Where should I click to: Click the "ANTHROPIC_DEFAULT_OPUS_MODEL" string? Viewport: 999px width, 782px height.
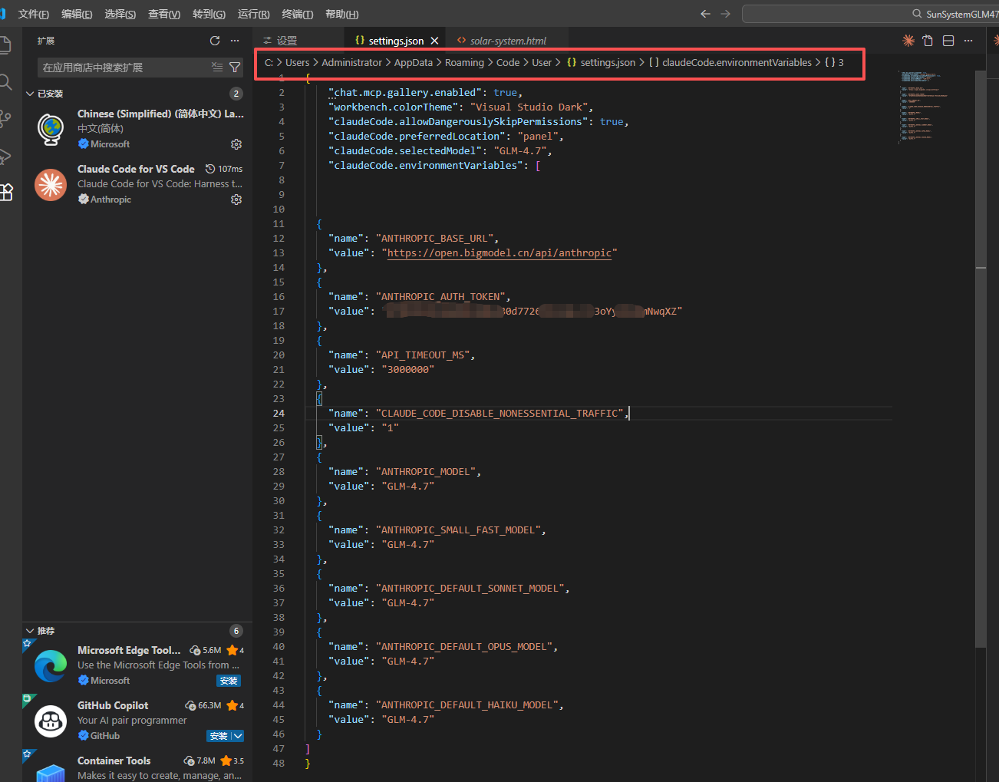tap(464, 647)
